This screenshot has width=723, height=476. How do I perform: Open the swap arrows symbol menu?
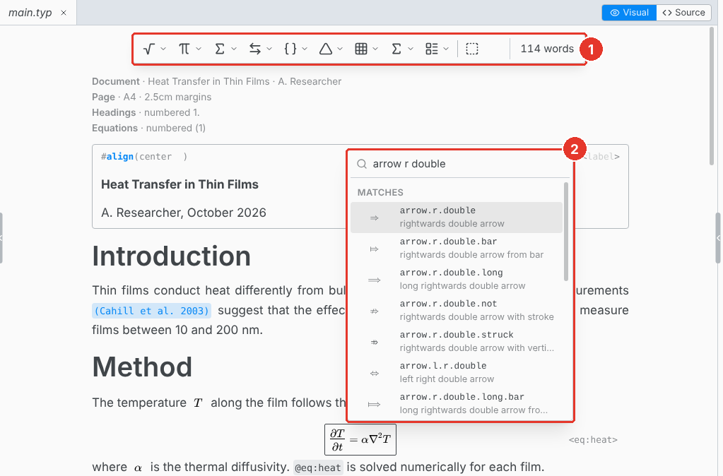(x=261, y=49)
